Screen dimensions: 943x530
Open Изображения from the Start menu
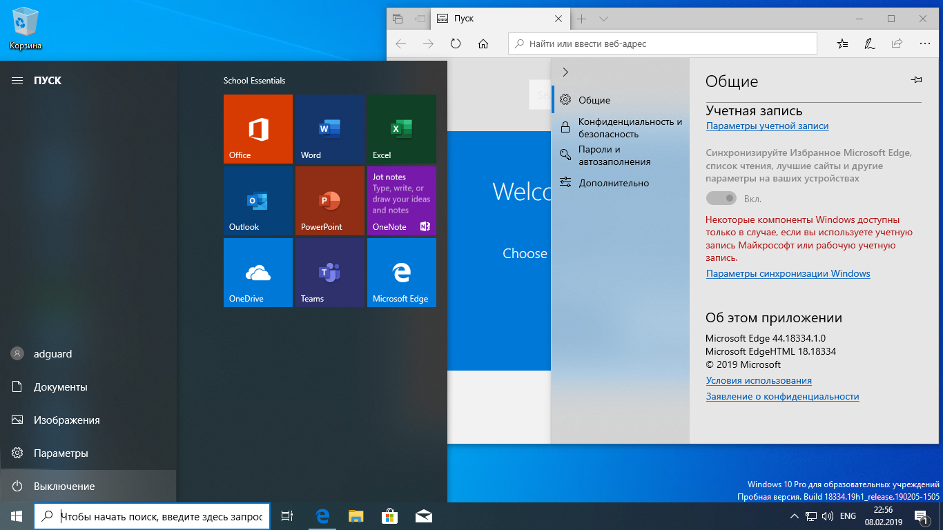(88, 420)
